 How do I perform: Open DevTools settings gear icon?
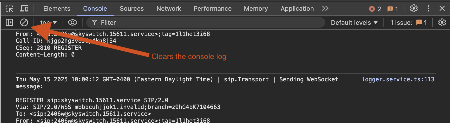tap(414, 9)
